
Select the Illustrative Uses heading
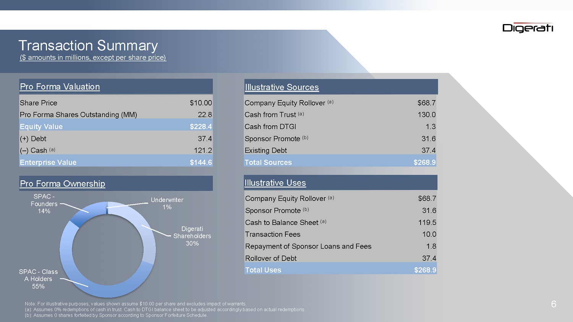275,183
